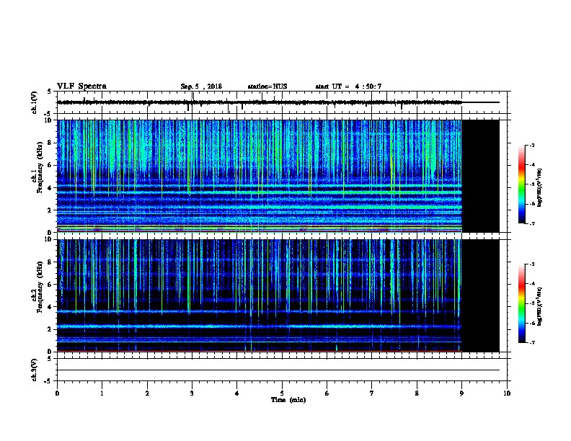Click the bright 2 kHz band in ch.2 spectrogram

click(260, 326)
